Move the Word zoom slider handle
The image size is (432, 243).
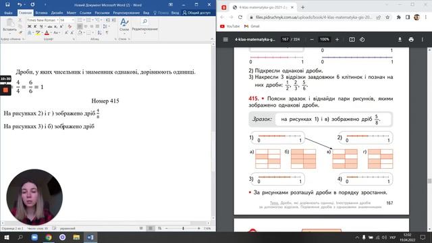(183, 228)
